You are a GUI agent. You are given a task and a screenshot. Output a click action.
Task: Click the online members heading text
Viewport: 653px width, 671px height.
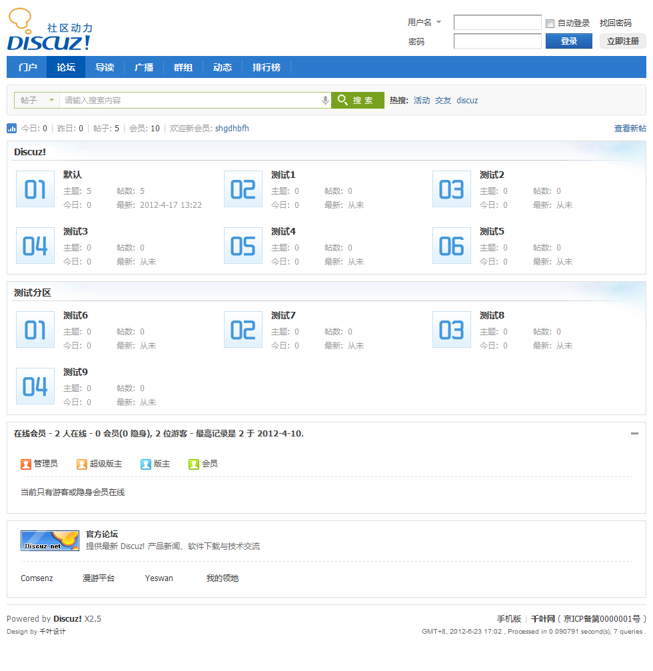159,434
